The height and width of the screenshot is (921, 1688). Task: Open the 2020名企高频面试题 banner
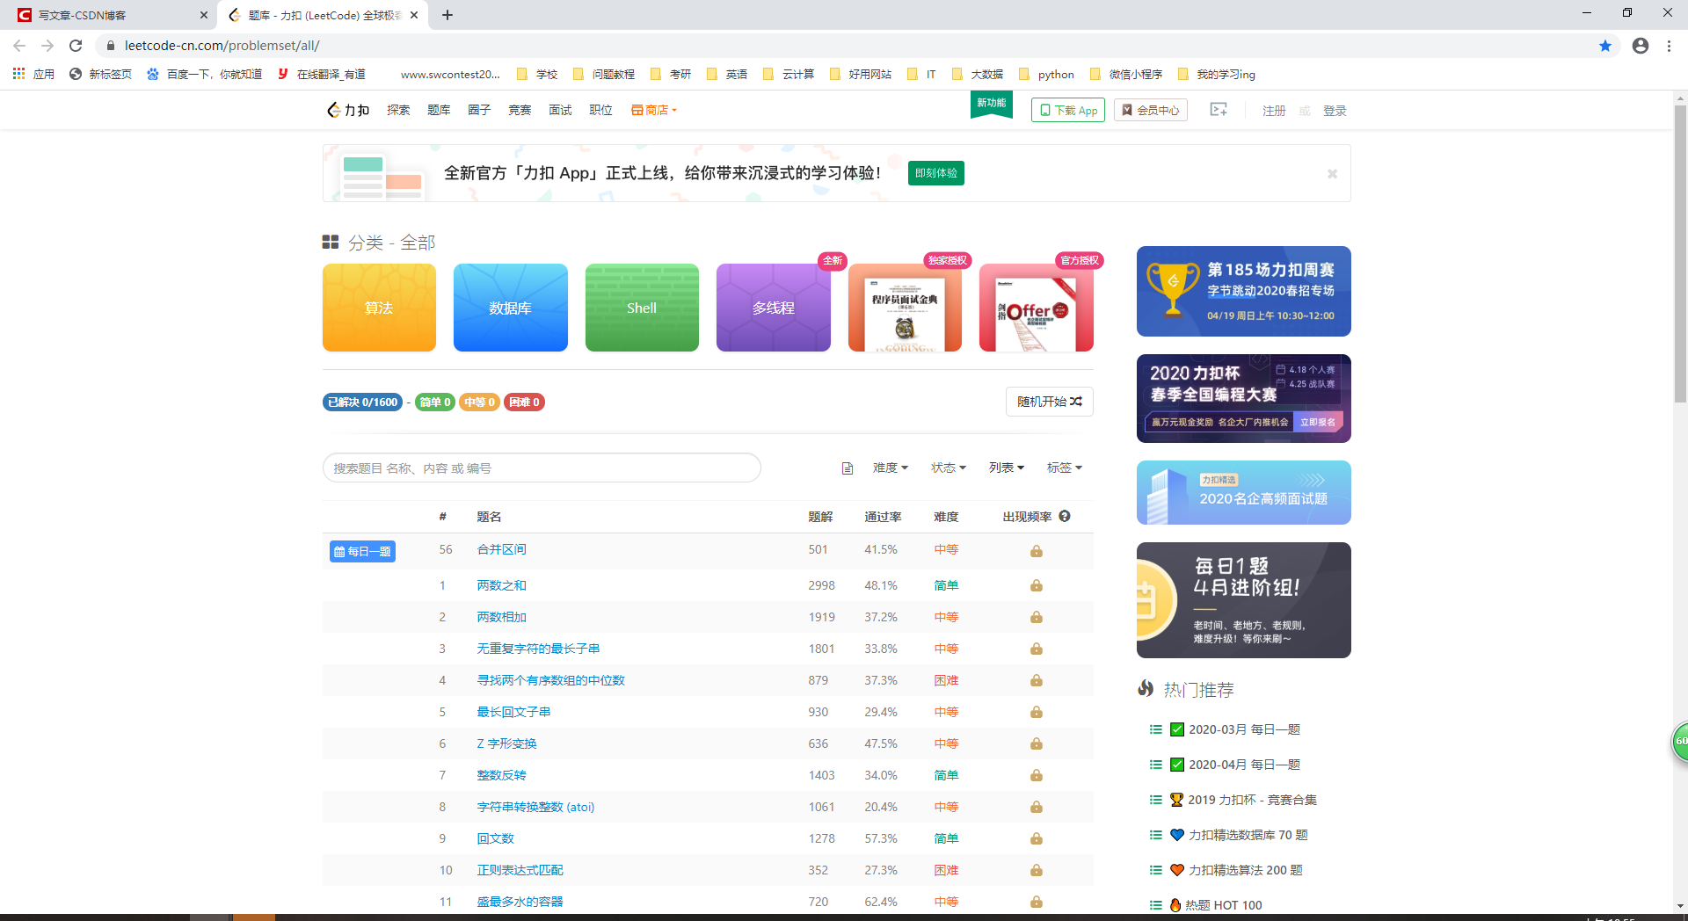(x=1244, y=492)
